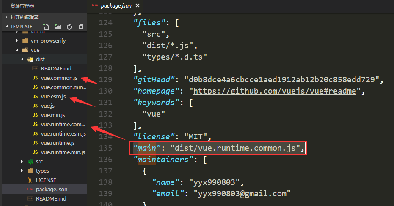Click the "dist/vue.runtime.common.js" value
The width and height of the screenshot is (394, 206).
[235, 148]
